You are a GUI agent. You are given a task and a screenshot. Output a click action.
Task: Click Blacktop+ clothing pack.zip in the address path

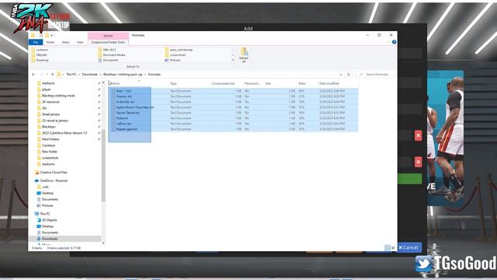[123, 75]
